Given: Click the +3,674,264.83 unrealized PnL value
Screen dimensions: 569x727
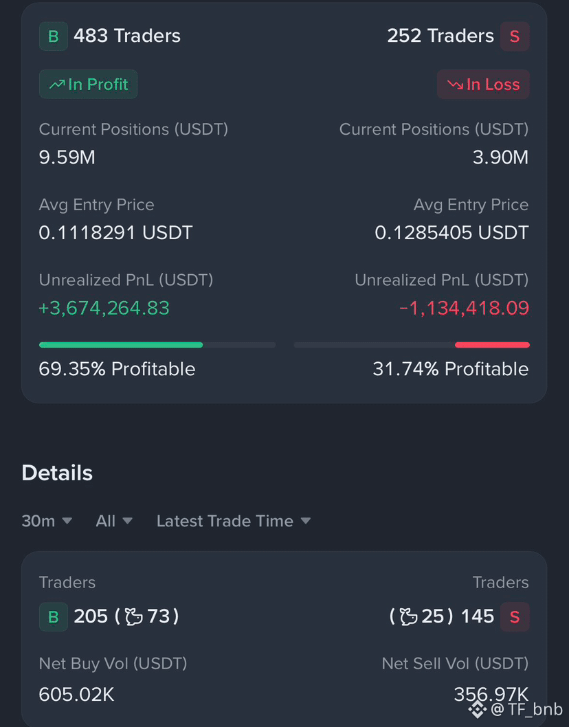Looking at the screenshot, I should click(x=104, y=308).
